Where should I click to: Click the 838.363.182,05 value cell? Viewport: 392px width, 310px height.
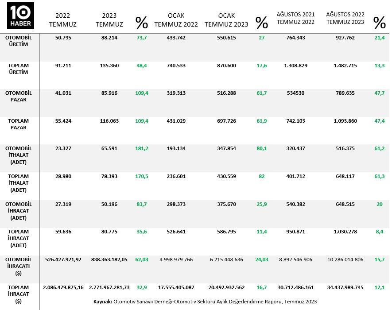109,260
